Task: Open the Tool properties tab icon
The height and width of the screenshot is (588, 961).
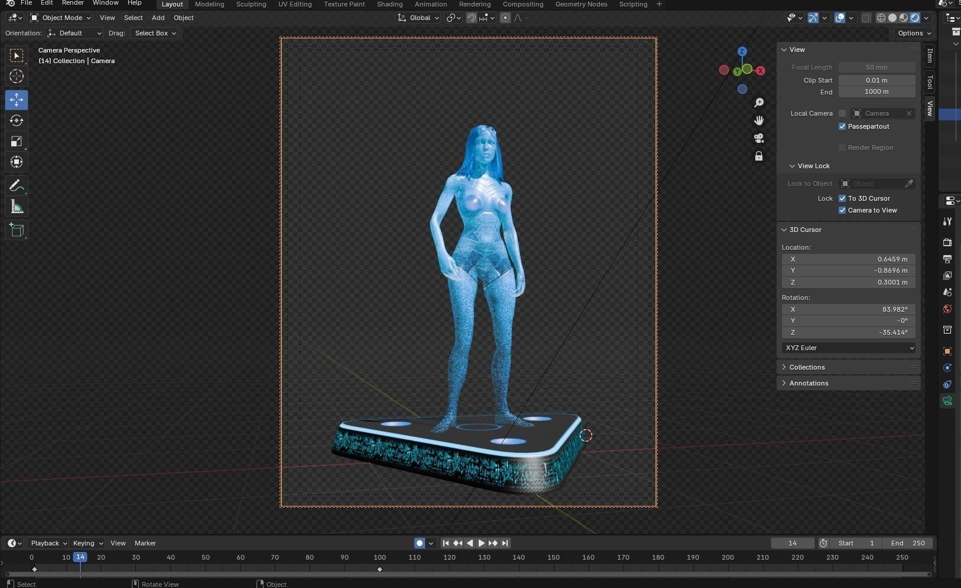Action: point(947,221)
